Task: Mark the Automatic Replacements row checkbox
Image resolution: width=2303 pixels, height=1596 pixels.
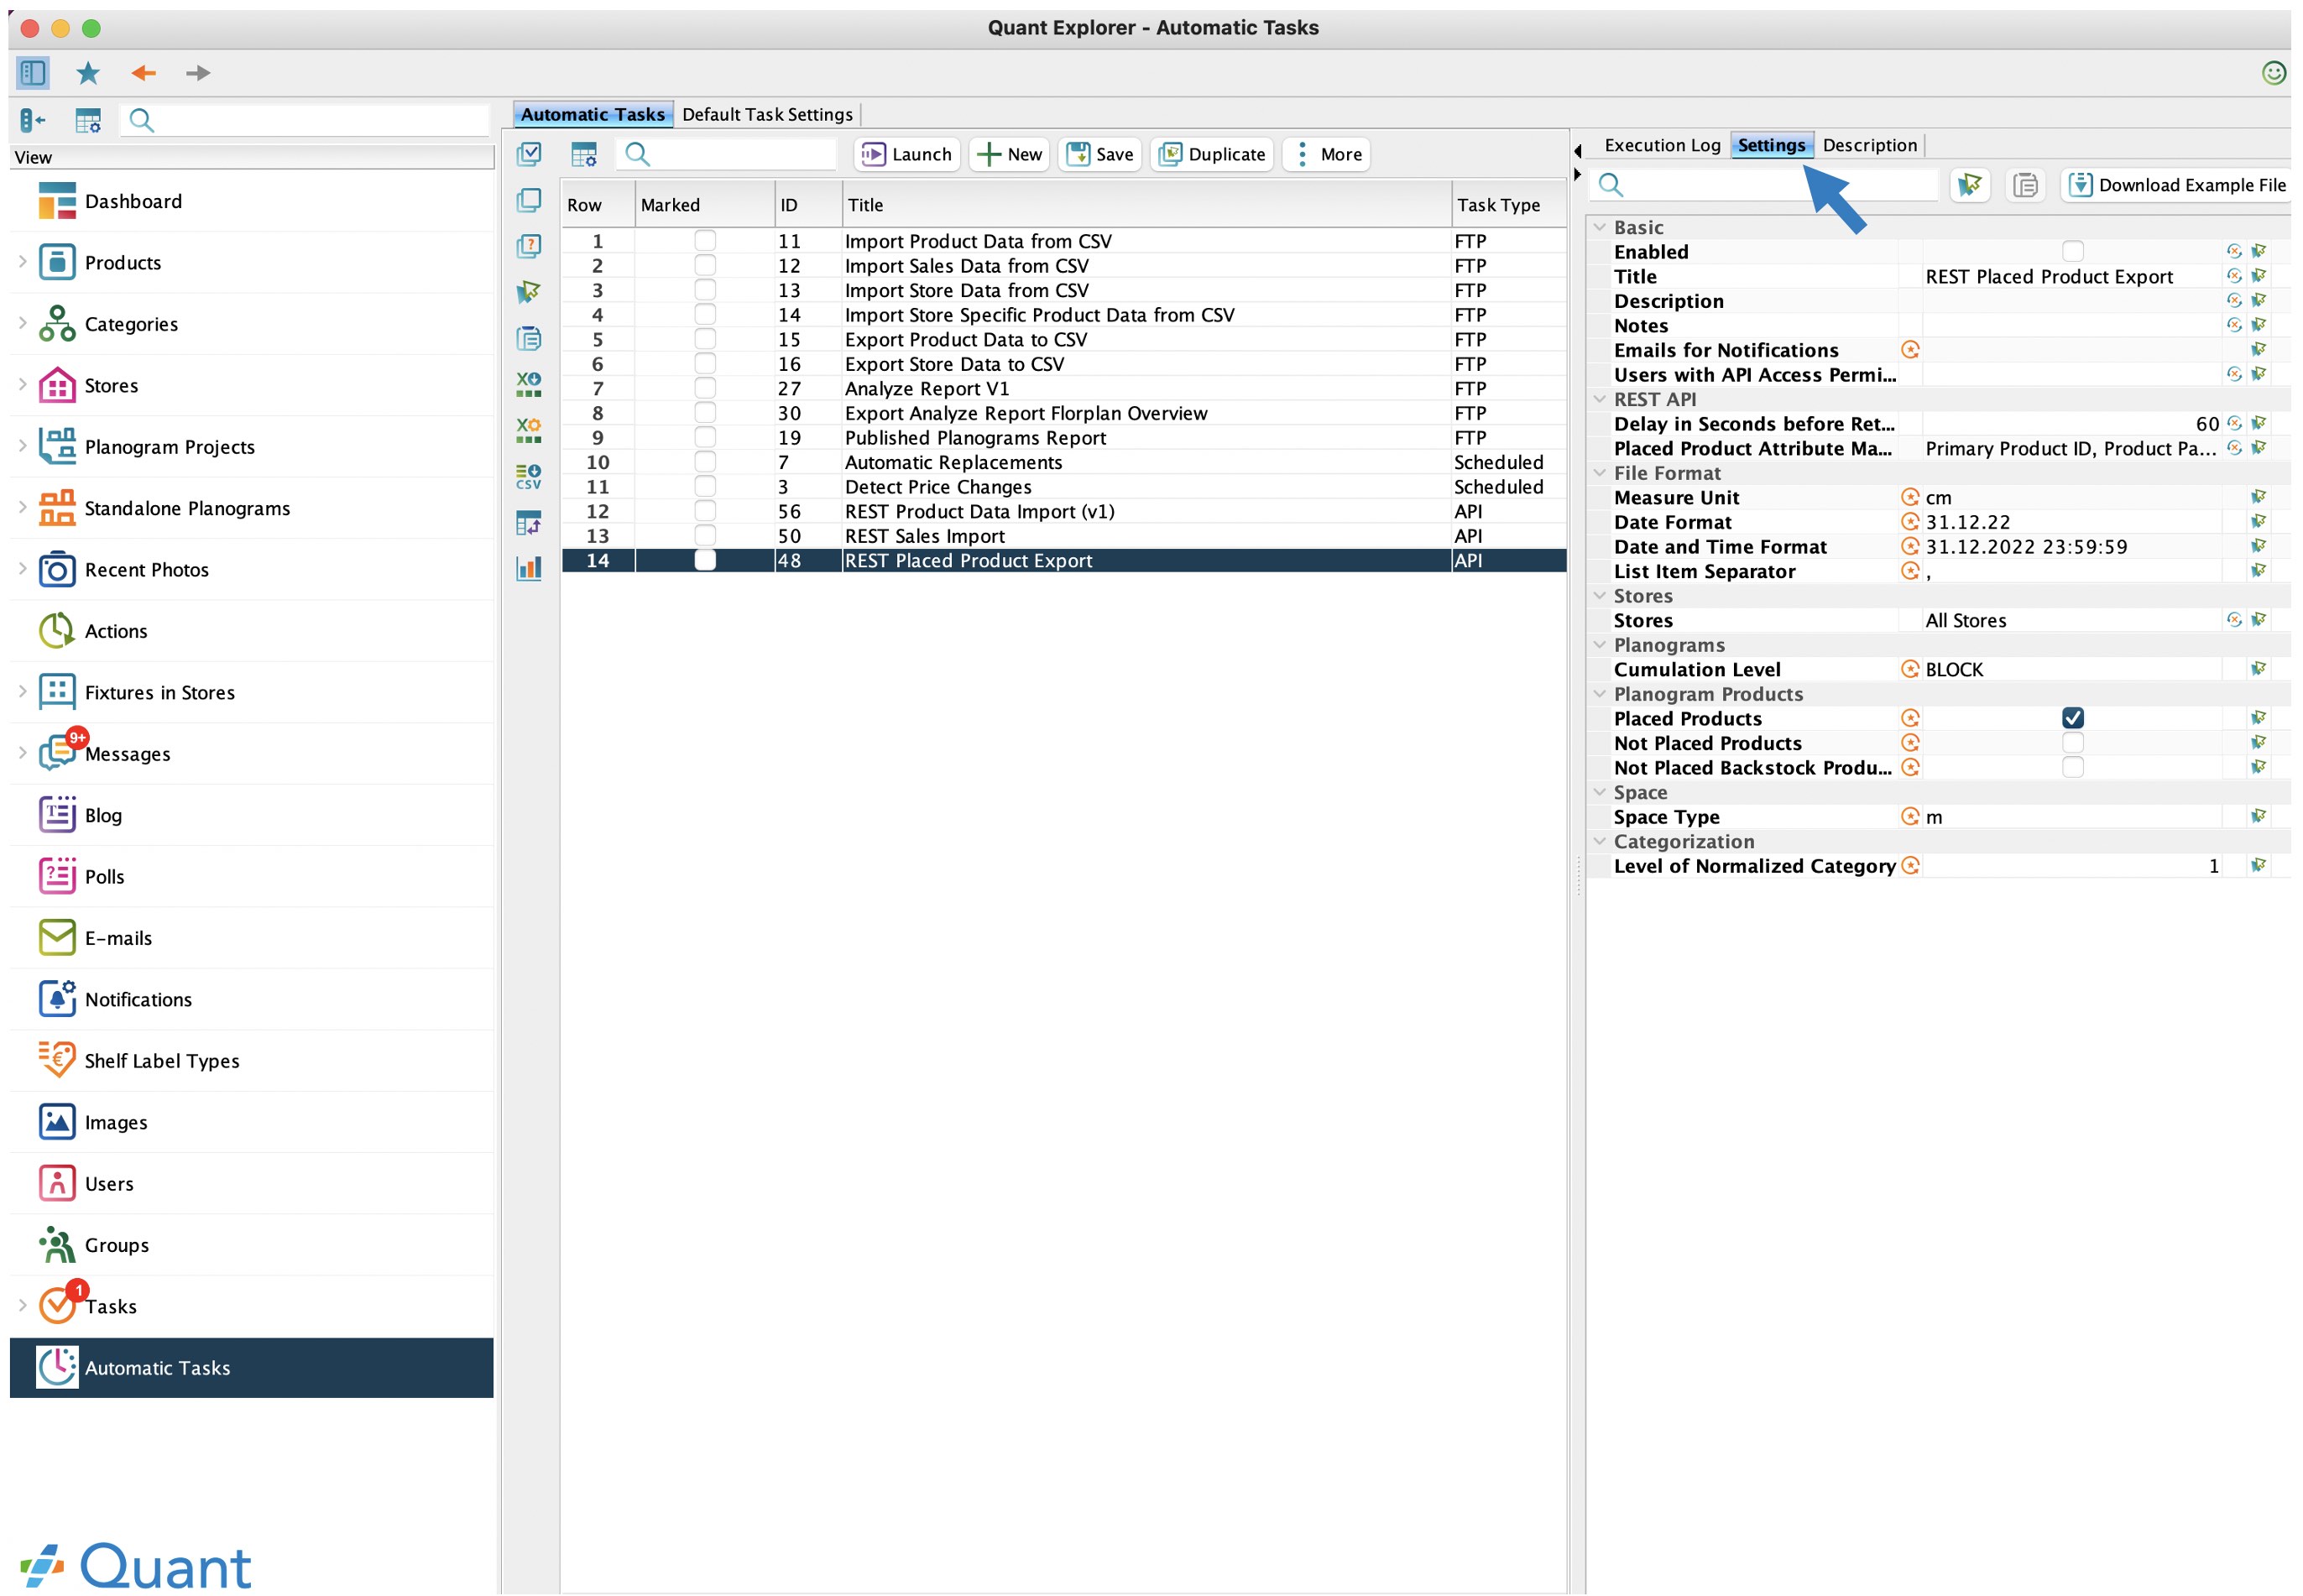Action: click(705, 462)
